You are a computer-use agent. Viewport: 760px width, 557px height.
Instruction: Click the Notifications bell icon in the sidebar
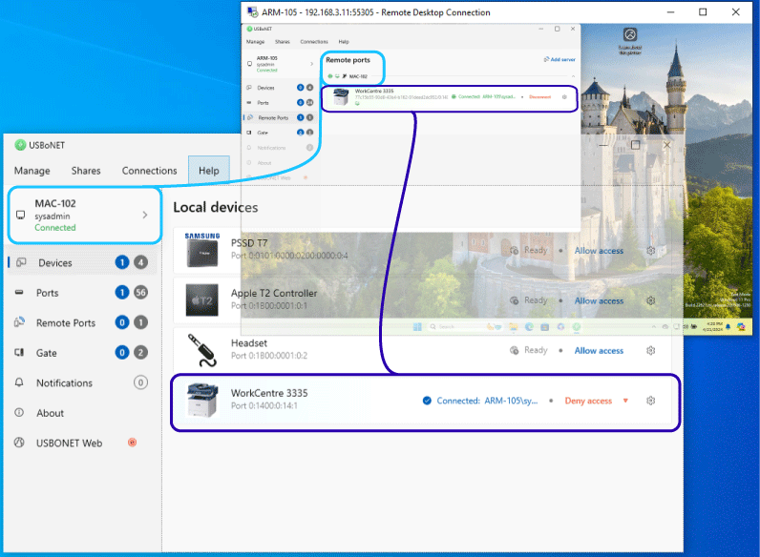tap(19, 382)
